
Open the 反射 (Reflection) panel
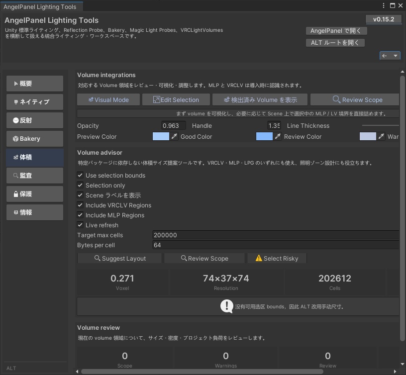[x=34, y=120]
